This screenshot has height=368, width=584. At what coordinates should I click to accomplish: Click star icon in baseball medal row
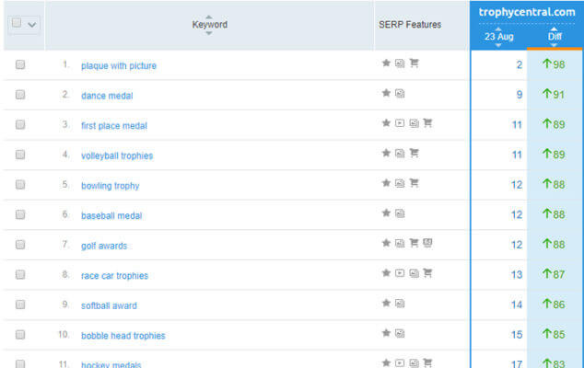[386, 213]
